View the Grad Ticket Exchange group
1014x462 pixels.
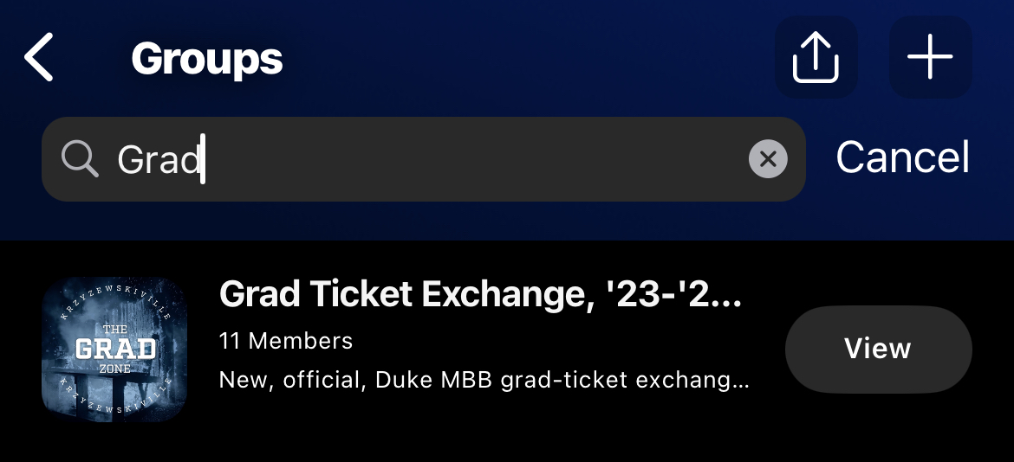tap(878, 349)
